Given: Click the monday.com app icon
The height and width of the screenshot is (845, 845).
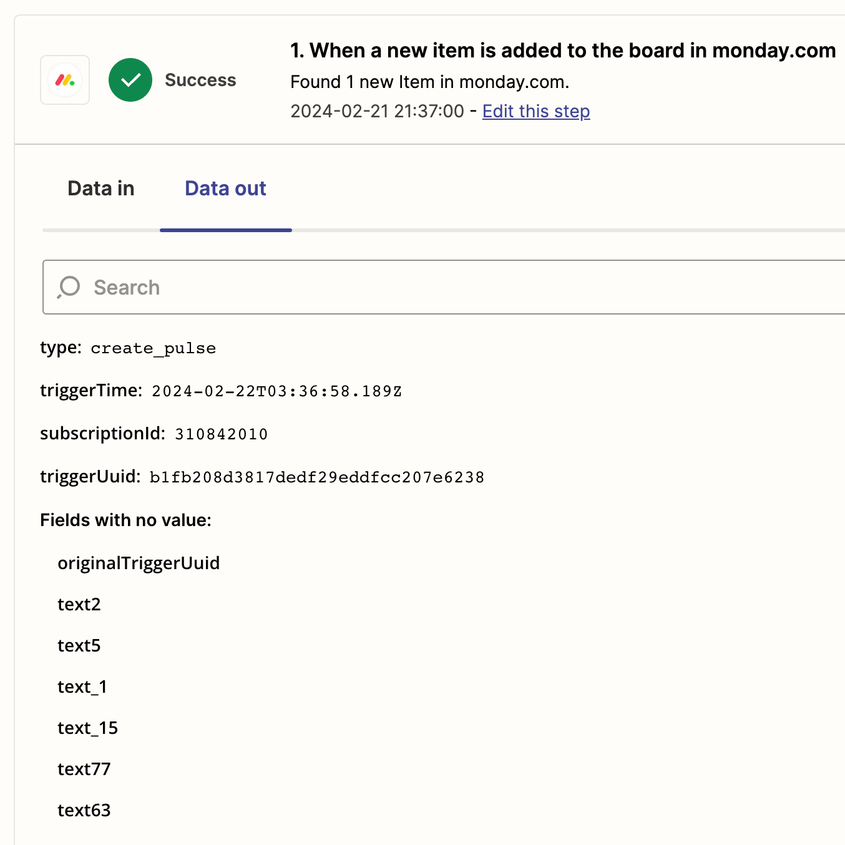Looking at the screenshot, I should coord(65,80).
